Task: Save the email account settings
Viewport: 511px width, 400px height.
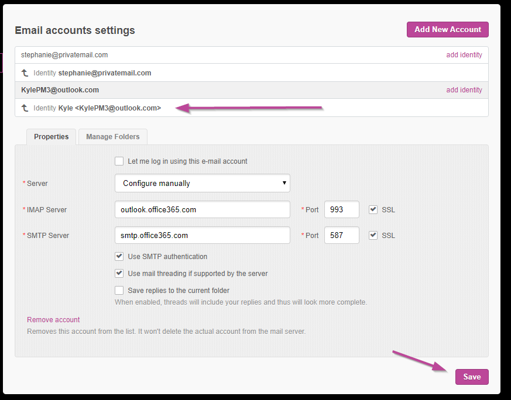Action: (x=471, y=377)
